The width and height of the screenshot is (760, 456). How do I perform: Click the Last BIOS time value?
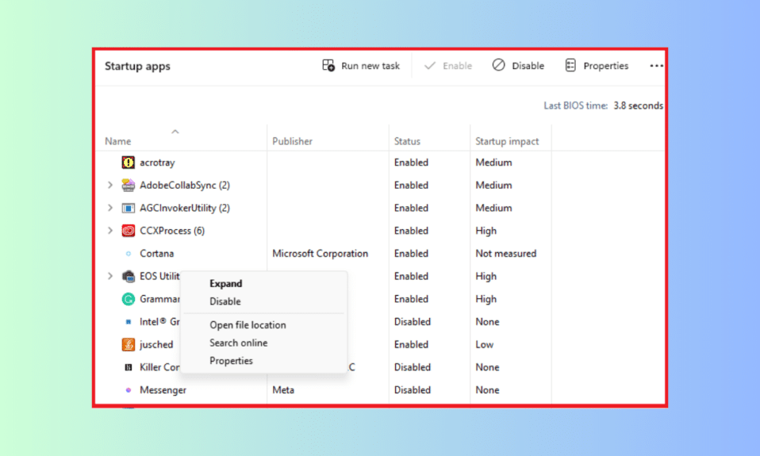638,105
